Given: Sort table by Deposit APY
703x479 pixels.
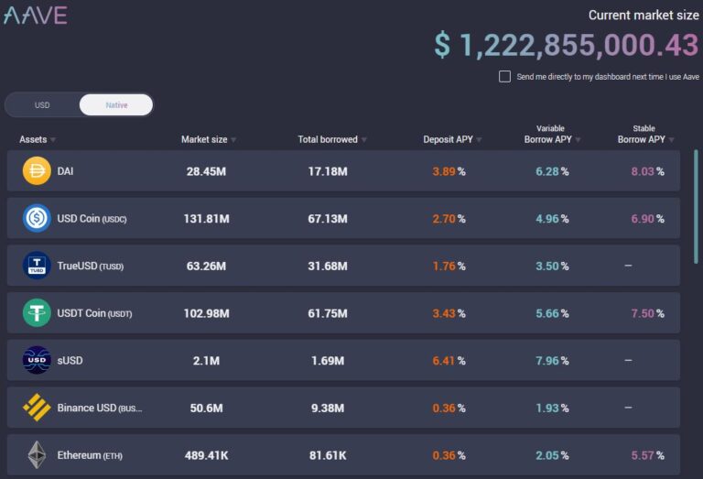Looking at the screenshot, I should click(452, 140).
